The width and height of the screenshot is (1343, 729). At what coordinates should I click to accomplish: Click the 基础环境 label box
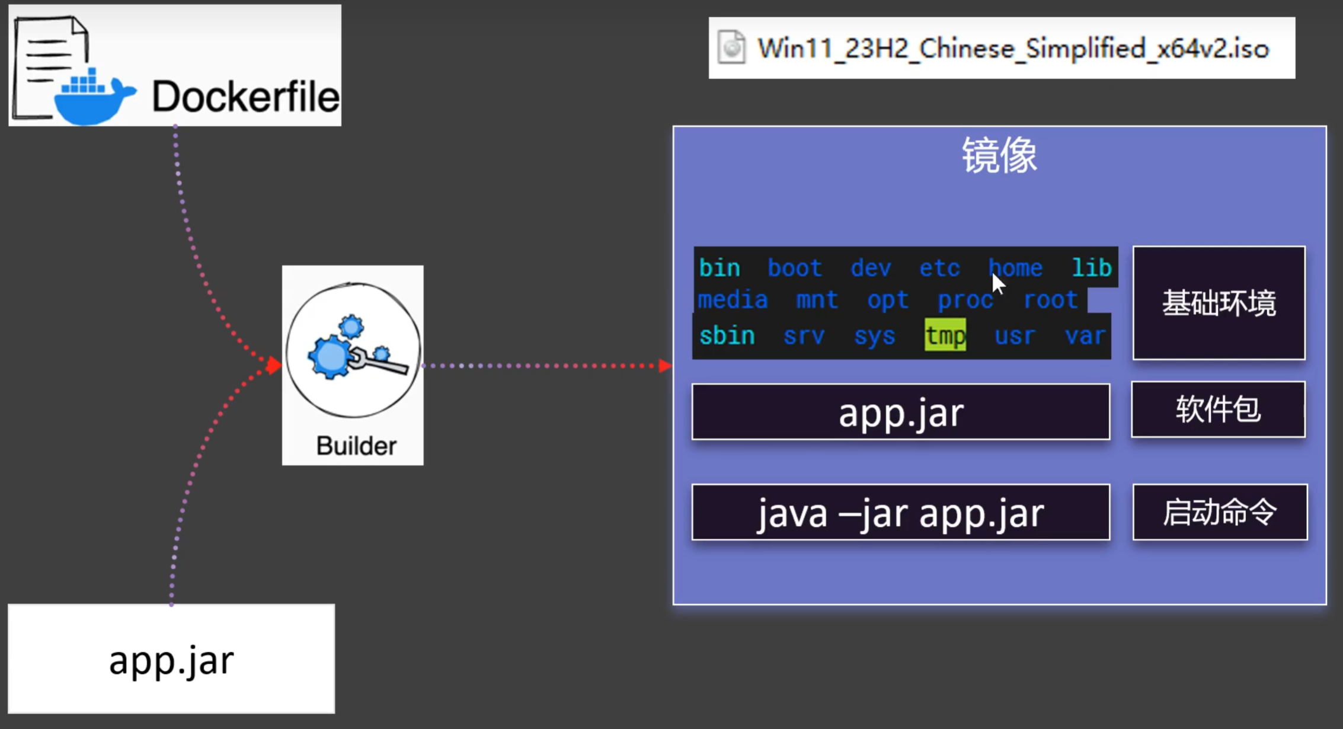[1219, 303]
